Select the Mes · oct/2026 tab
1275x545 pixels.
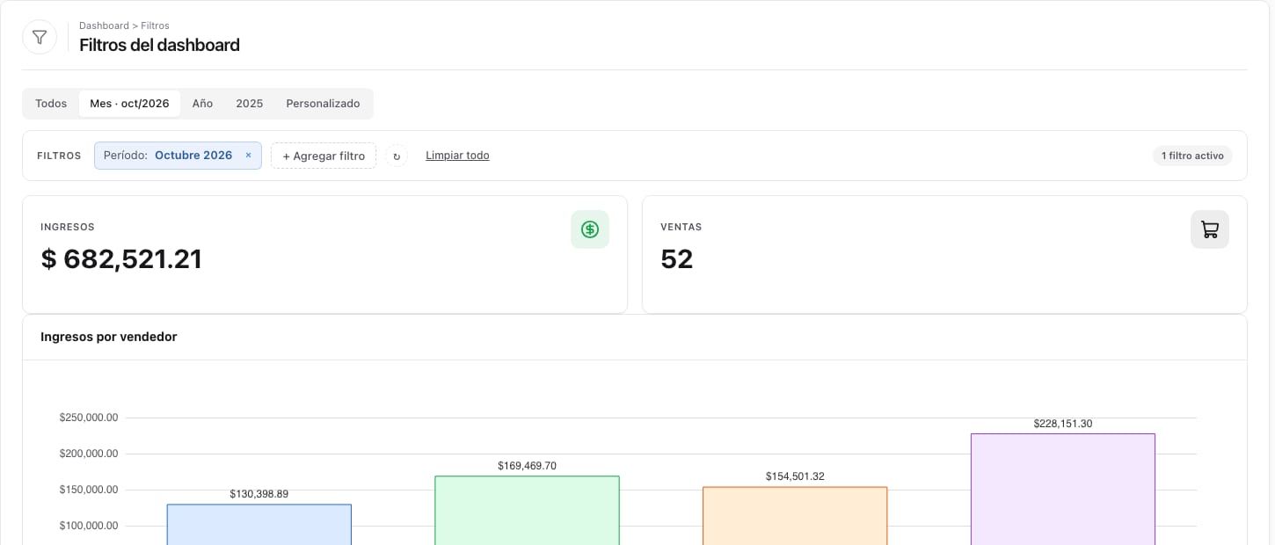[x=129, y=104]
